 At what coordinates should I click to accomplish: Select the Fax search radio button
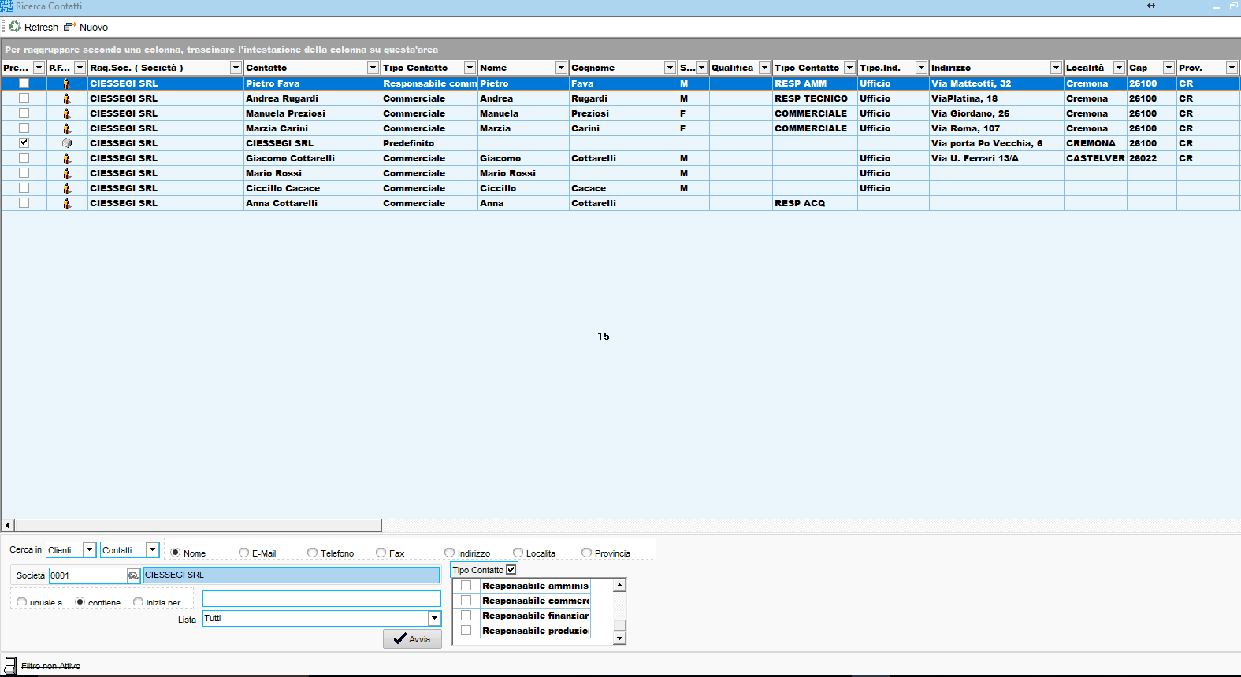(x=381, y=553)
